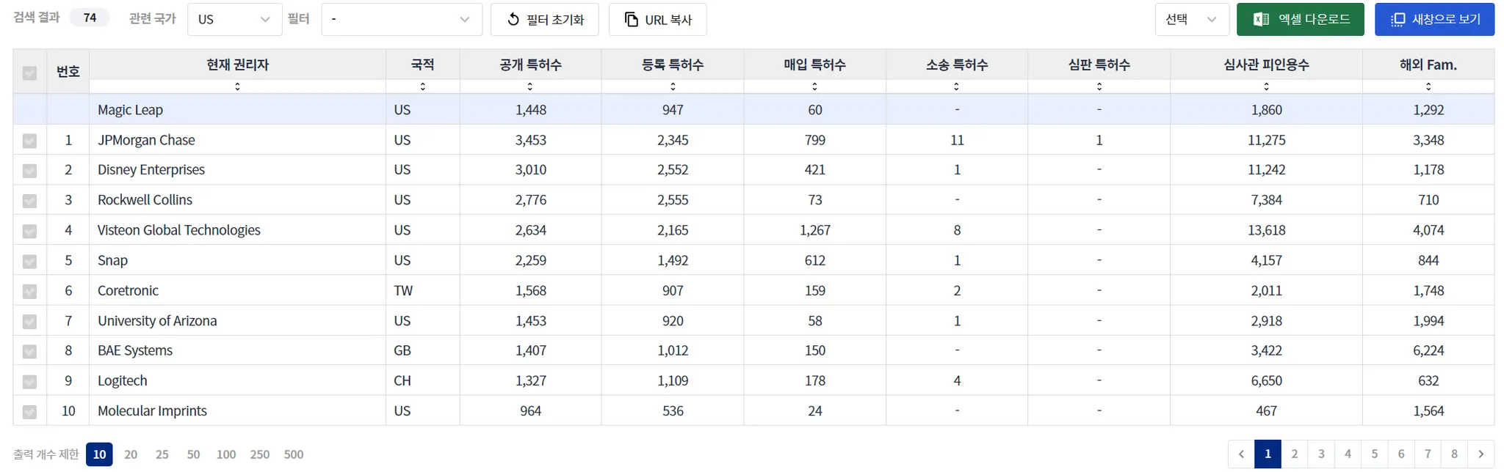Click Snap name cell
The height and width of the screenshot is (472, 1504).
point(237,260)
